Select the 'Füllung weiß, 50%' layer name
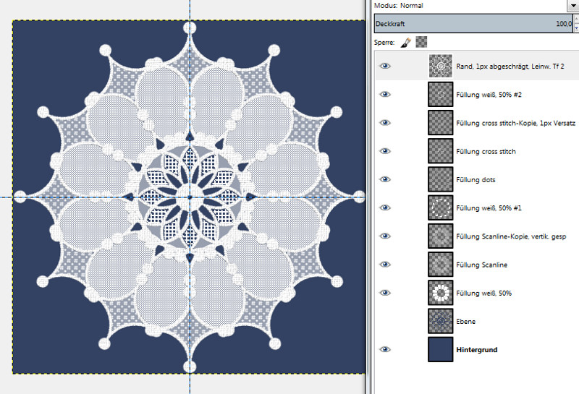 486,293
